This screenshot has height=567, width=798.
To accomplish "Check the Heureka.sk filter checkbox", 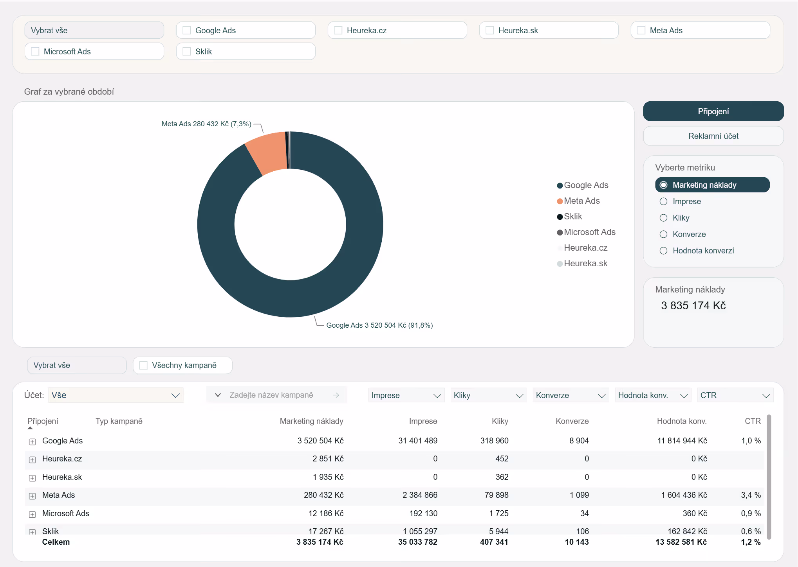I will click(x=490, y=31).
